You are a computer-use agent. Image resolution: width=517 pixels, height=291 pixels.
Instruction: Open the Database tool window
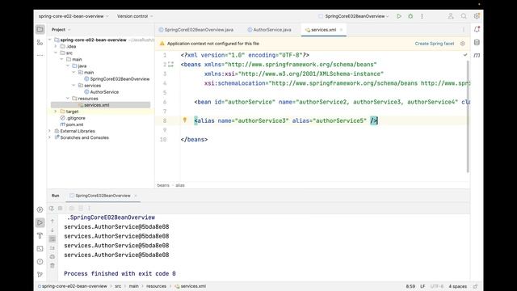(x=477, y=42)
